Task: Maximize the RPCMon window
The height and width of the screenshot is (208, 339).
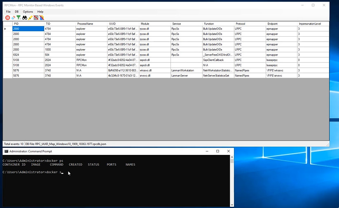Action: click(313, 5)
